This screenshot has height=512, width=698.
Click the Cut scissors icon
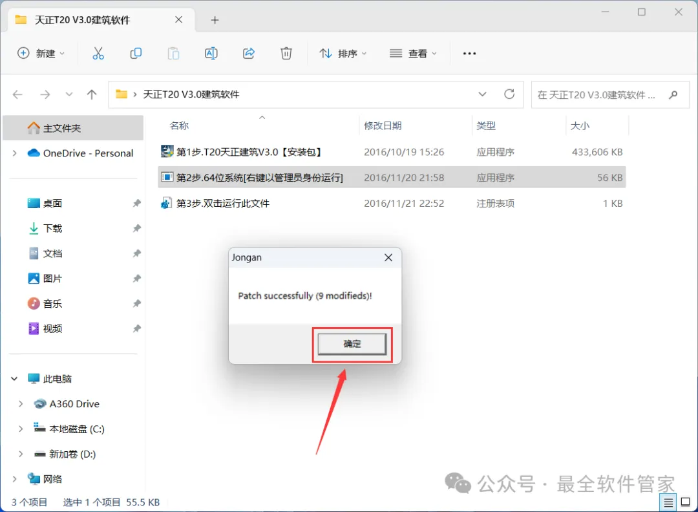coord(98,54)
